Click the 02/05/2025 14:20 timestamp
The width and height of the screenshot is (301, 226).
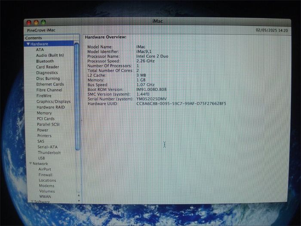click(x=272, y=31)
